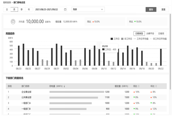Toggle 工作日平均值 legend line
173x118 pixels.
141,39
